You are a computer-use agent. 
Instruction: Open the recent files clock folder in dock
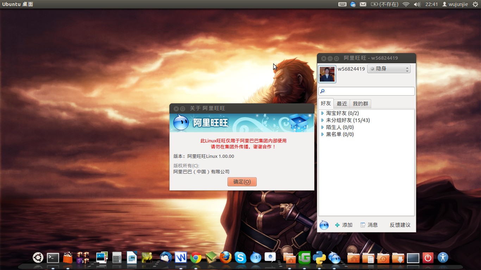click(x=383, y=258)
